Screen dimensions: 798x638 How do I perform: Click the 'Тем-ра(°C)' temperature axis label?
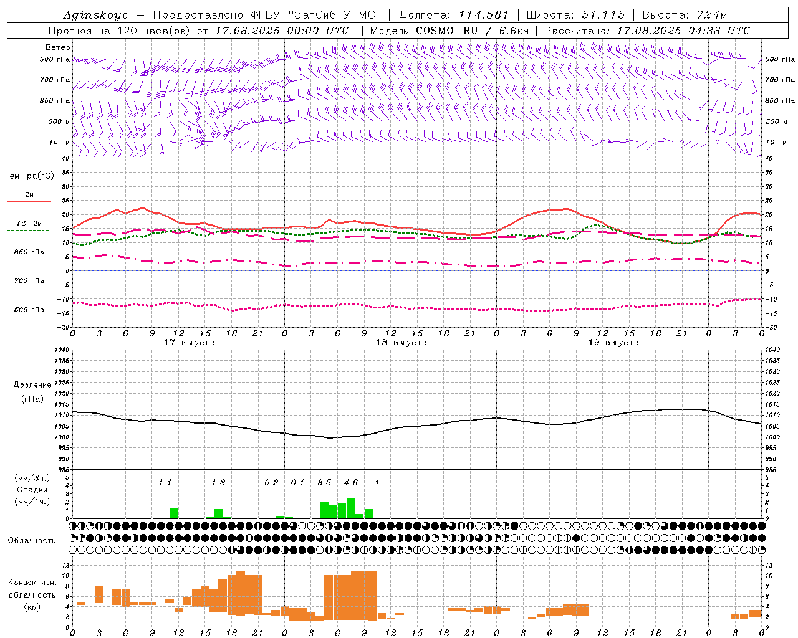29,176
